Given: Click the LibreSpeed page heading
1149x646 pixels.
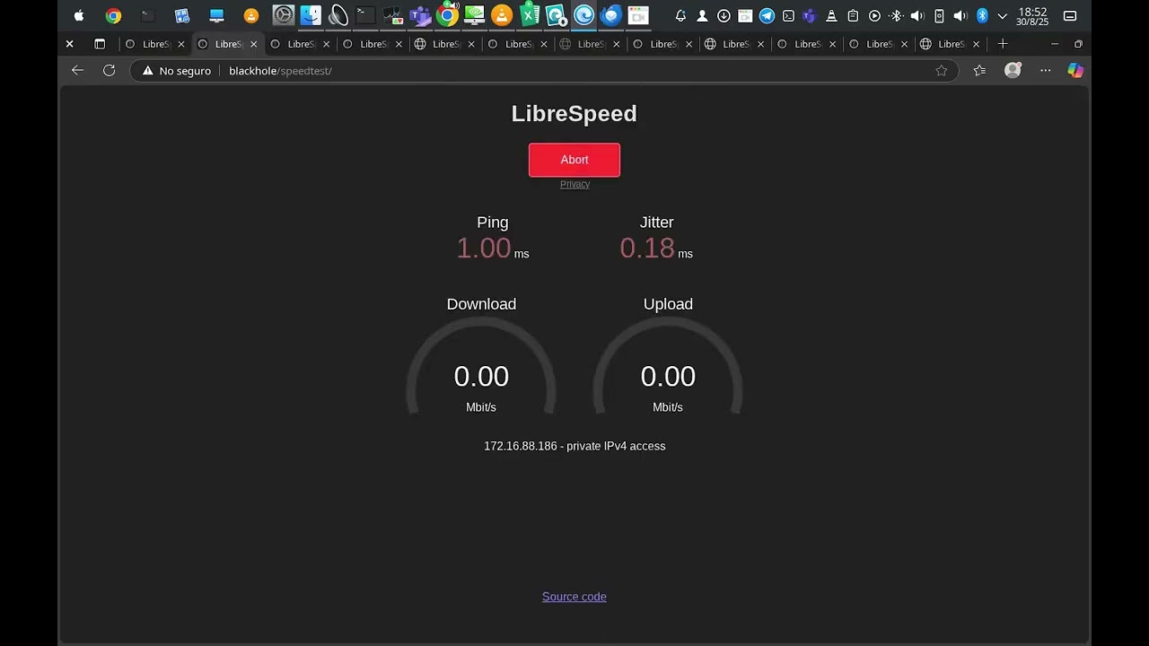Looking at the screenshot, I should click(574, 113).
